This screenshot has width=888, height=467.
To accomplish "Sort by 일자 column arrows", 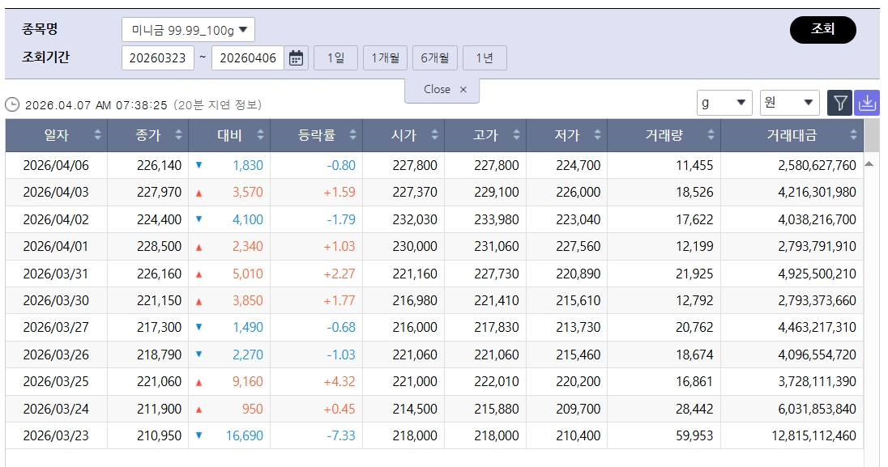I will (98, 134).
